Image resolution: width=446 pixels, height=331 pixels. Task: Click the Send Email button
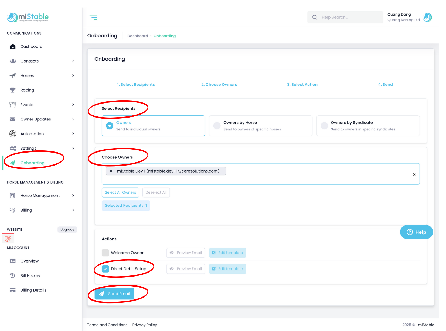click(114, 294)
